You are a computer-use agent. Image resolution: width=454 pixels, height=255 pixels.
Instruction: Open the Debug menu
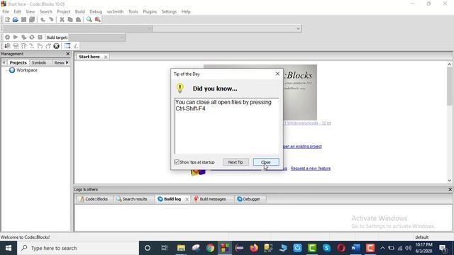point(96,11)
